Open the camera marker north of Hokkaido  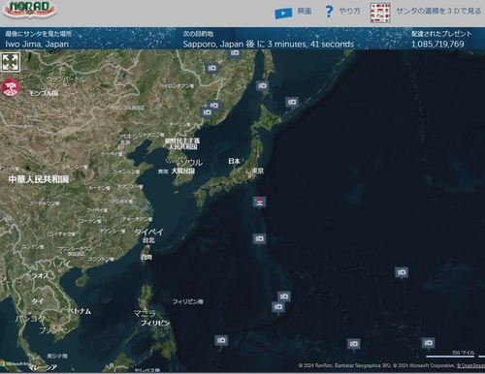coord(263,86)
